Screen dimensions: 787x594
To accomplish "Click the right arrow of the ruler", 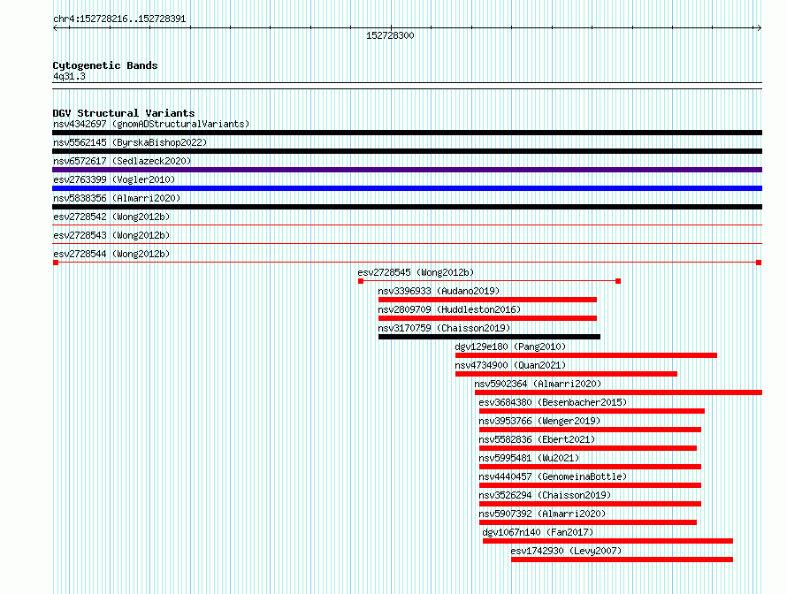I will 759,28.
